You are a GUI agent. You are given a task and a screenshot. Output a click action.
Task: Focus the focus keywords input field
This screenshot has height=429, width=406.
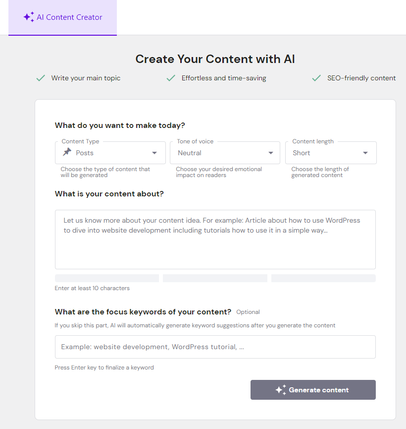pos(215,347)
